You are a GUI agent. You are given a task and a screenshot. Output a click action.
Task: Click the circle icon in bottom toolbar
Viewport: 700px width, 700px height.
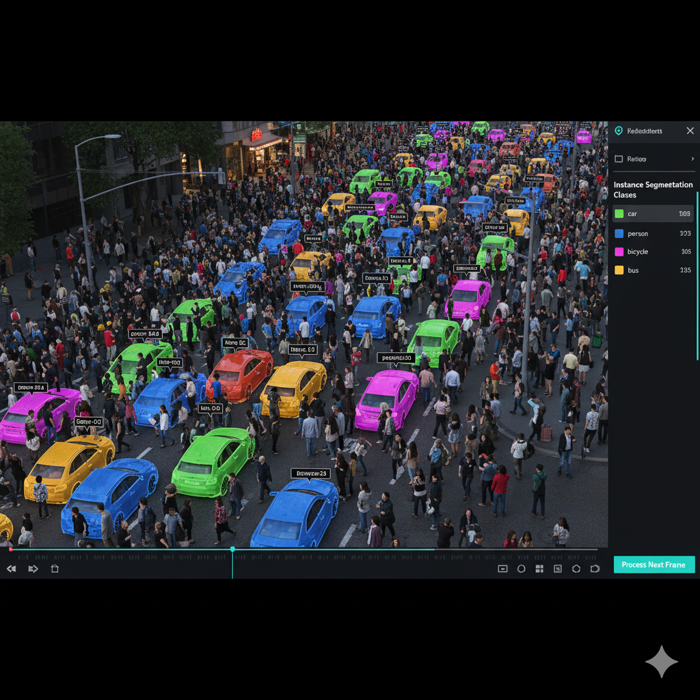tap(521, 569)
